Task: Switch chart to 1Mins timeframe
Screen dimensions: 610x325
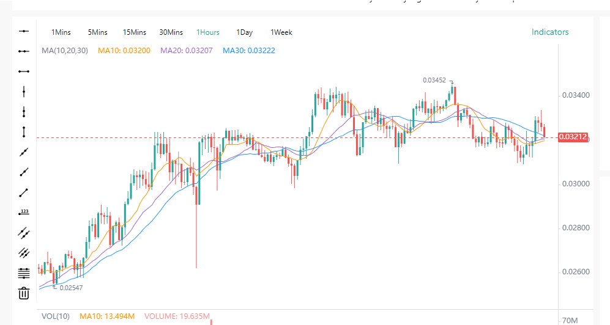Action: click(61, 32)
